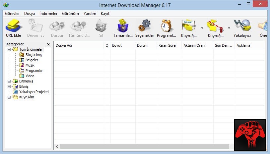This screenshot has height=154, width=270.
Task: Select the Sıkıştırılmış category label
Action: (x=34, y=55)
